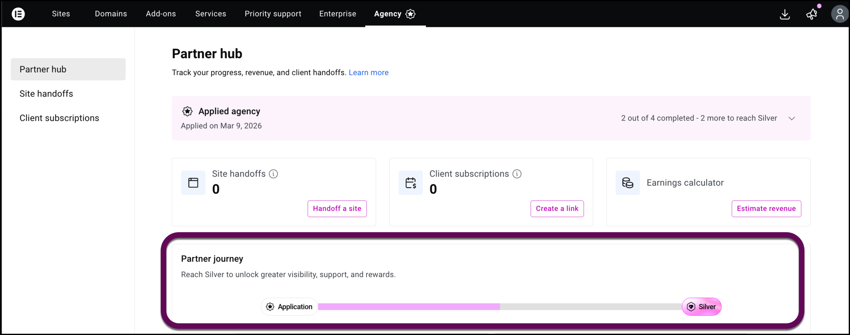Open the downloads icon in top bar
This screenshot has width=850, height=335.
[x=785, y=14]
